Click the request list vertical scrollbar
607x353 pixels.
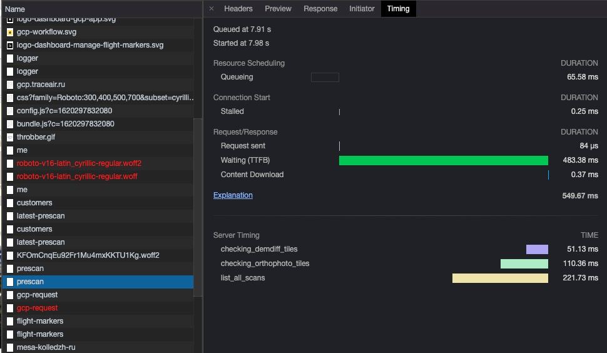point(198,207)
